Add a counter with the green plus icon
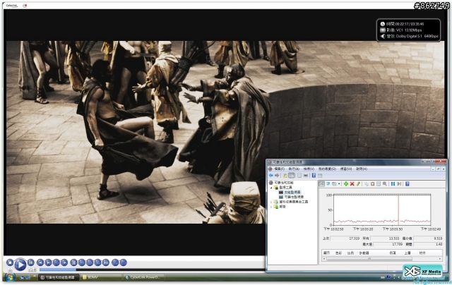Screen dimensions: 452x285 346,183
